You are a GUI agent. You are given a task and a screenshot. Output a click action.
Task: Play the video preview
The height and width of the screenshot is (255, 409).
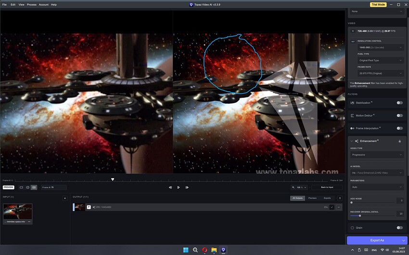point(179,187)
